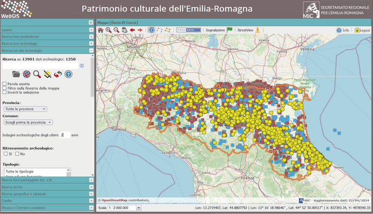Run search with red magnifier icon
Screen dimensions: 373x214
tap(37, 74)
